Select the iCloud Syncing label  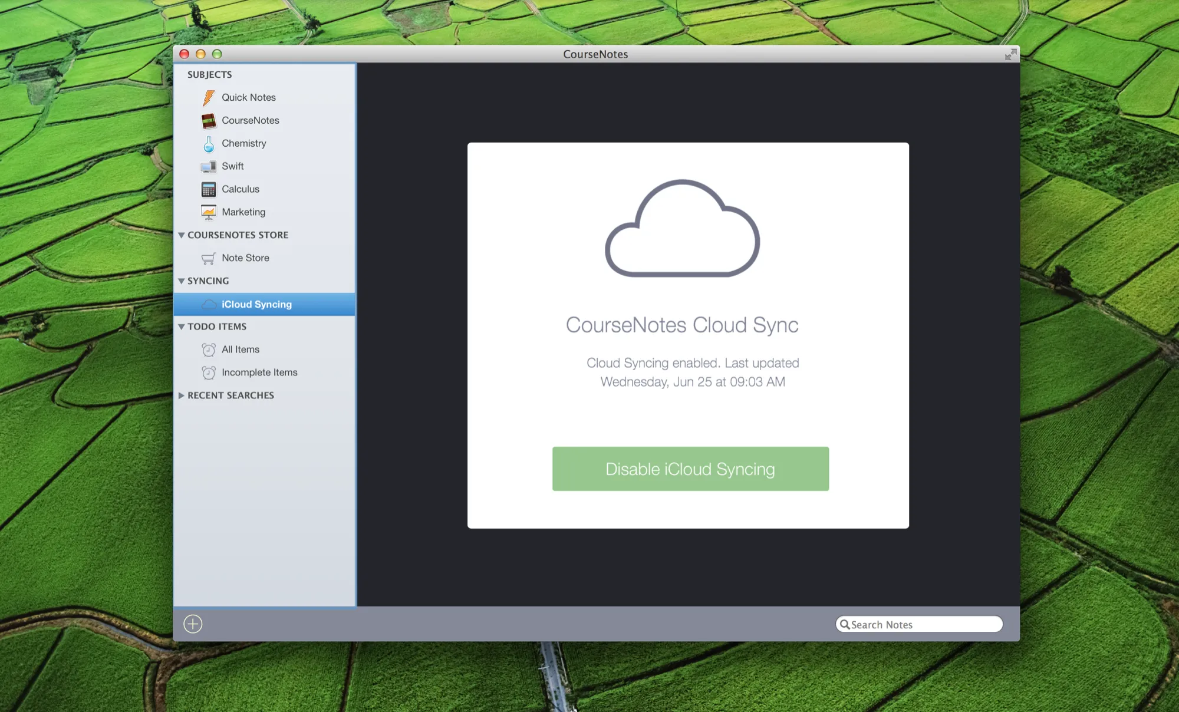pos(256,304)
